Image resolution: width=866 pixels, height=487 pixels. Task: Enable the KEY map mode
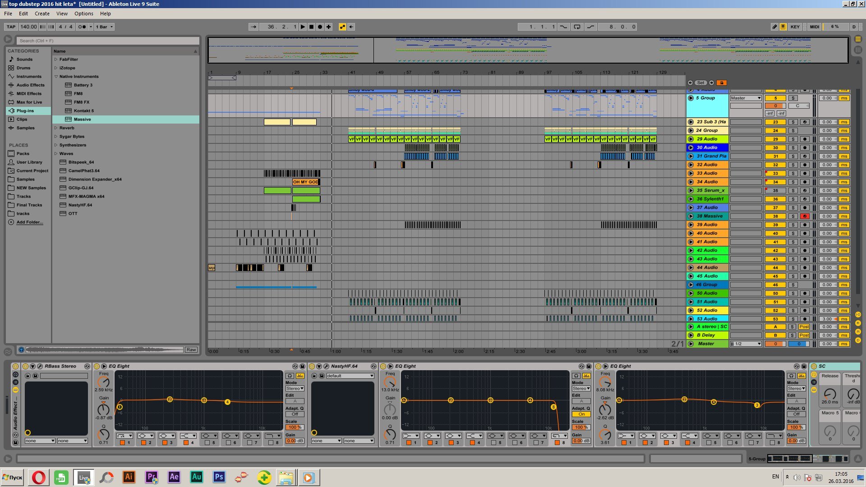(x=795, y=27)
